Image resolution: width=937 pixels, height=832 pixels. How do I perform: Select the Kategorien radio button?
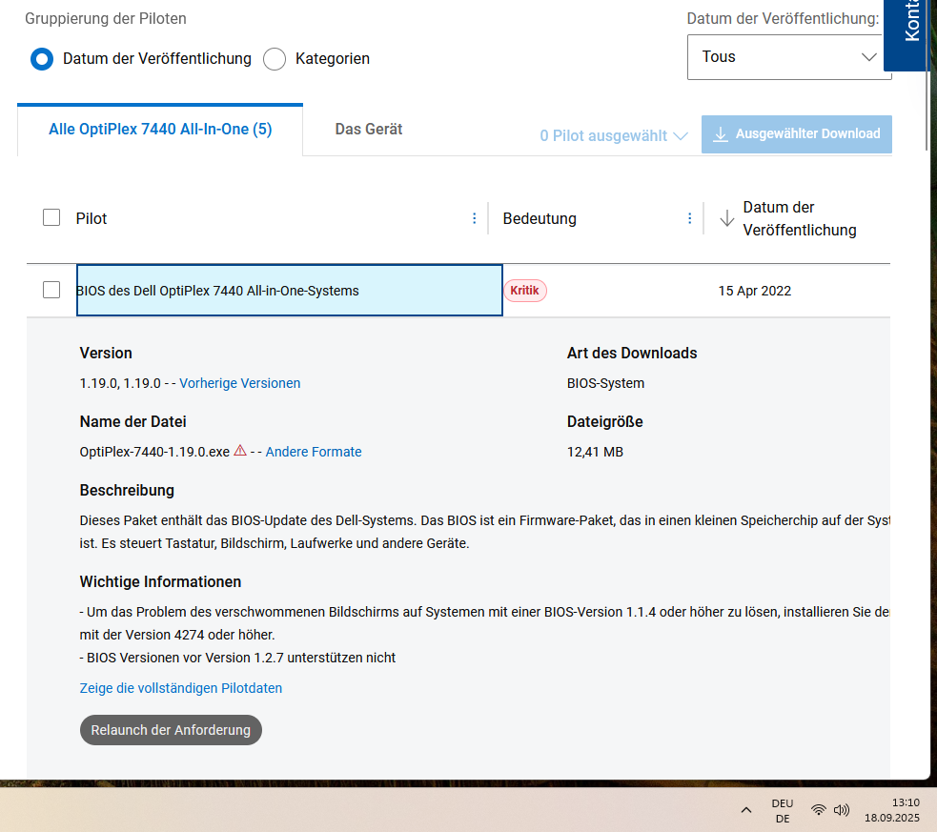pos(275,59)
